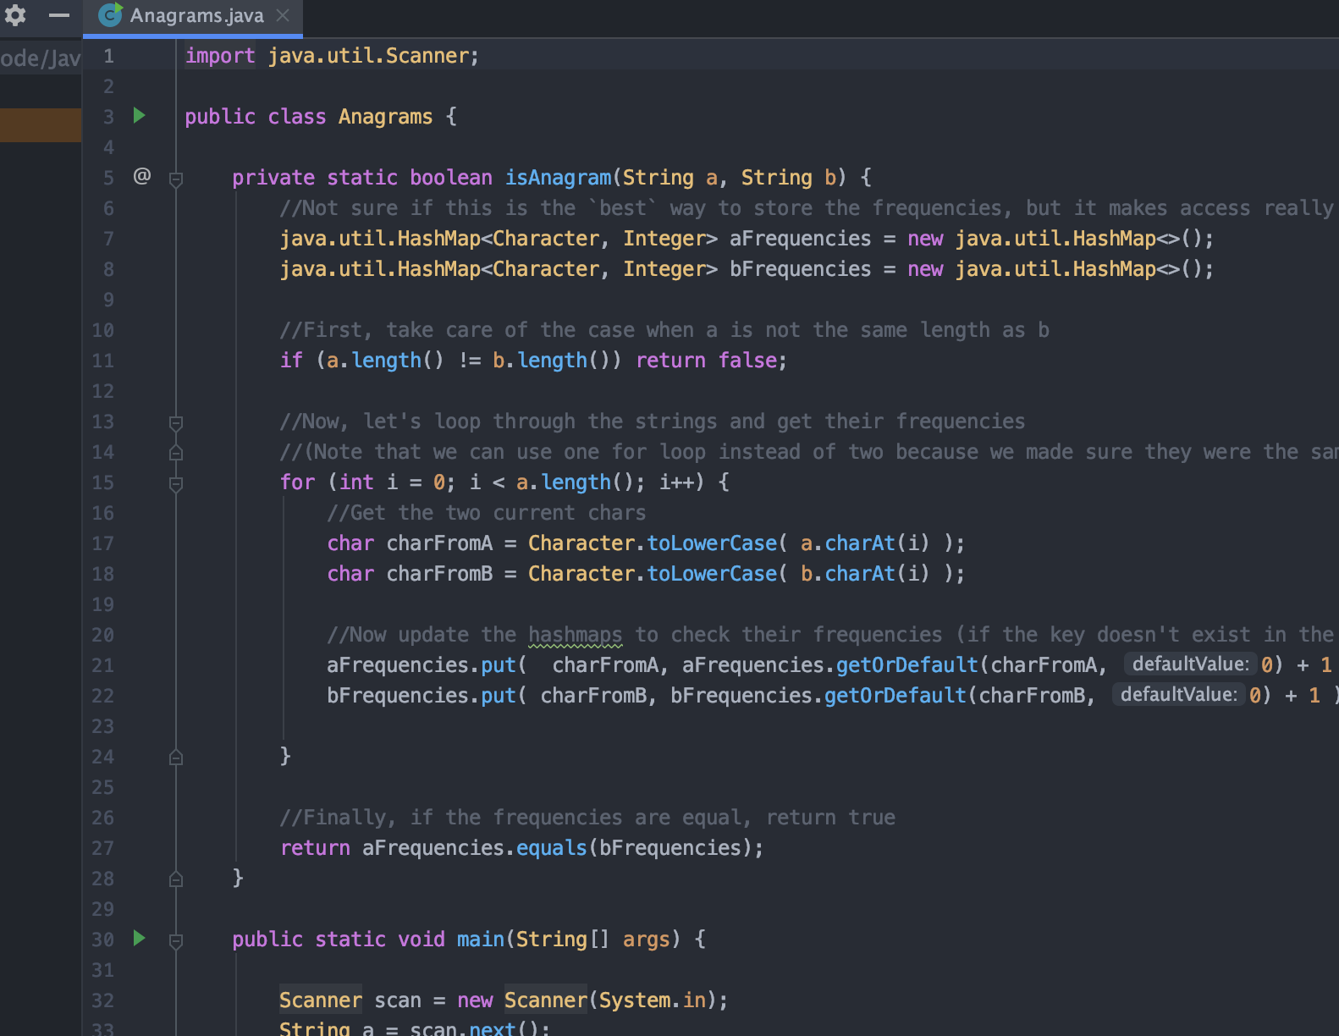Screen dimensions: 1339x1036
Task: Click the charFromB declaration on line 18
Action: pos(439,574)
